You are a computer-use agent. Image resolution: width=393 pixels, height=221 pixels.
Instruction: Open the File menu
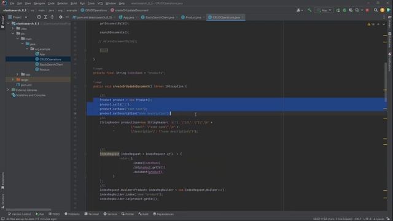12,4
